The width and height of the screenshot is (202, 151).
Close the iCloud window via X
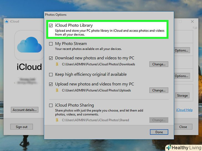click(192, 22)
